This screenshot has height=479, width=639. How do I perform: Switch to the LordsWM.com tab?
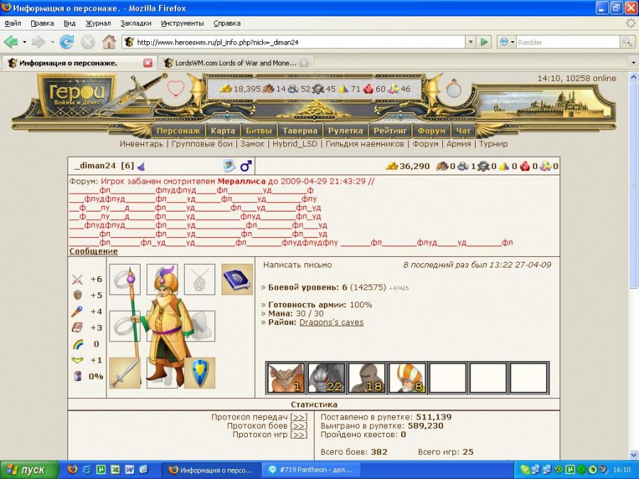(235, 62)
